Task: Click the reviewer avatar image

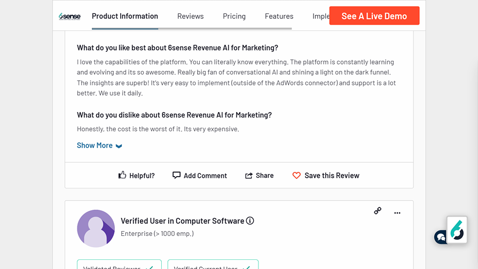Action: pyautogui.click(x=96, y=228)
